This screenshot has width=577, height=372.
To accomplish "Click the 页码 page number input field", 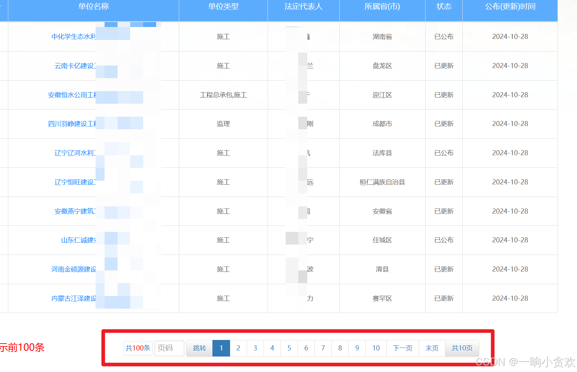I will 169,348.
